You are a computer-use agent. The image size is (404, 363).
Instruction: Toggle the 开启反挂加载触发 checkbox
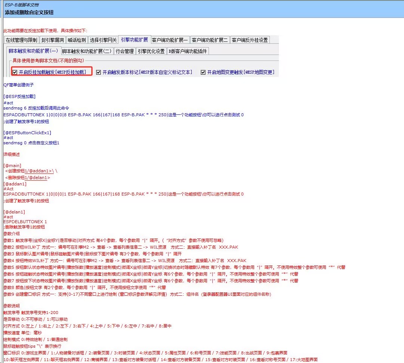click(x=15, y=72)
